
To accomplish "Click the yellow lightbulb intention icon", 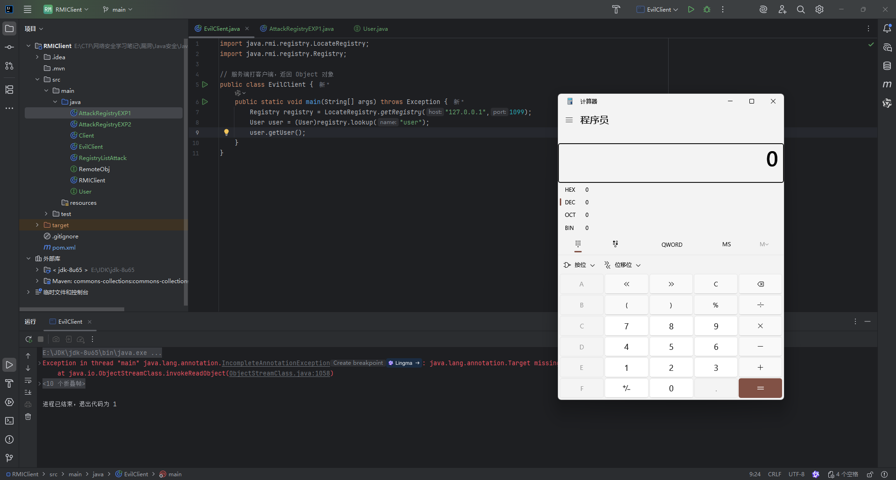I will point(226,132).
